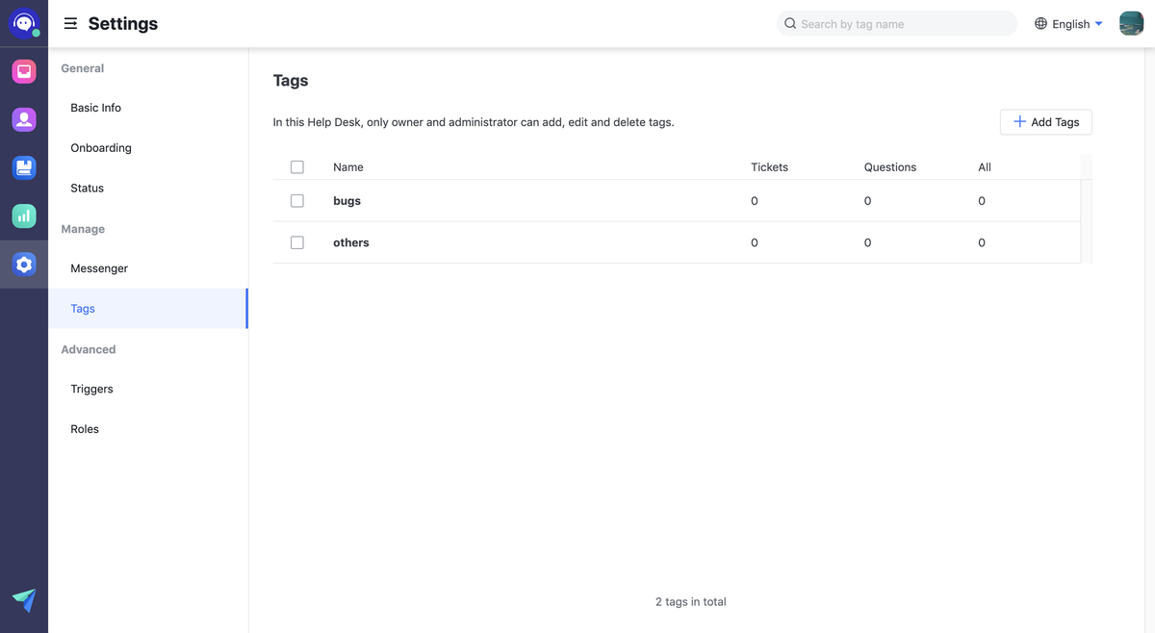The height and width of the screenshot is (633, 1155).
Task: Collapse the menu with hamburger icon
Action: 70,24
